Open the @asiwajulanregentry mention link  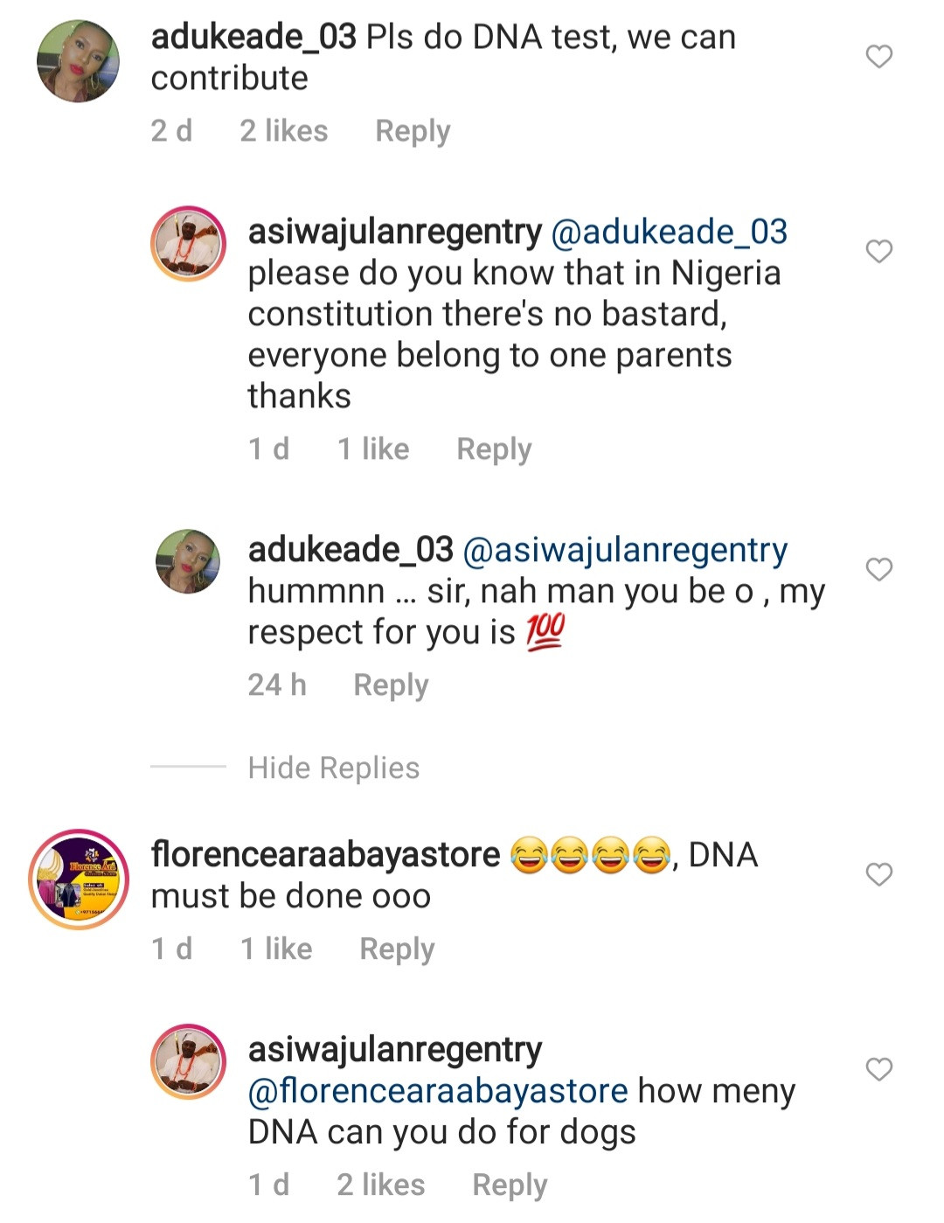coord(625,550)
